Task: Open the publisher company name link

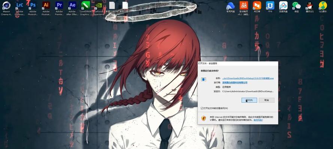Action: tap(234, 83)
